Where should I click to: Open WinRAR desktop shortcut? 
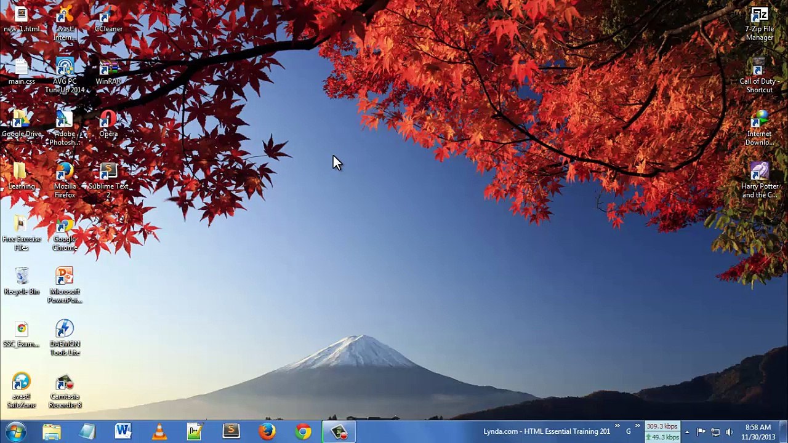[108, 72]
